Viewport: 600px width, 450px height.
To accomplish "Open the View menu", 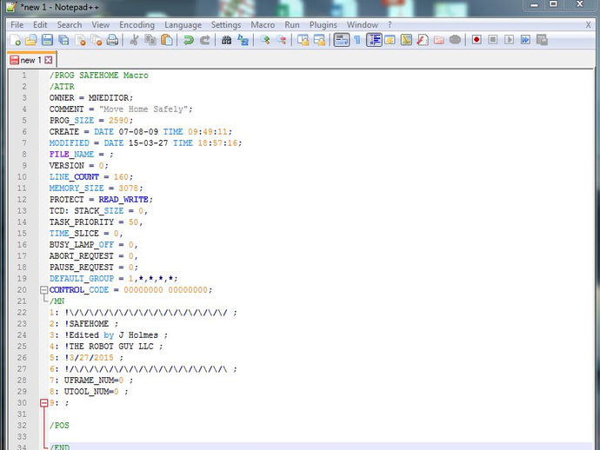I will point(101,25).
